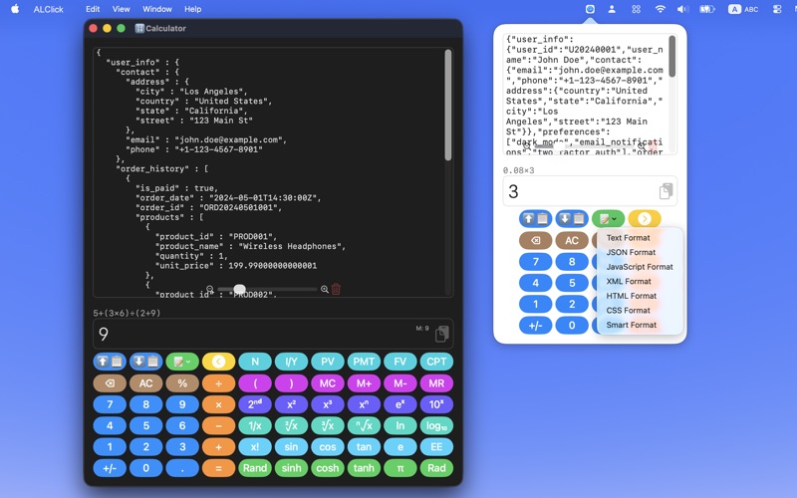
Task: Copy the result 9 using the display copy icon
Action: [x=441, y=334]
